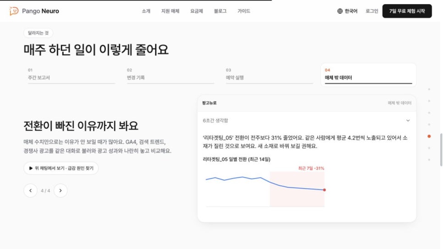The image size is (443, 249).
Task: Click the last page dot indicator
Action: [429, 160]
